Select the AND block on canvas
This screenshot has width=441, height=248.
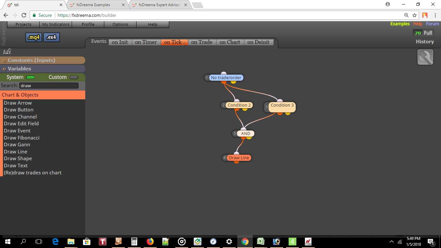click(246, 133)
